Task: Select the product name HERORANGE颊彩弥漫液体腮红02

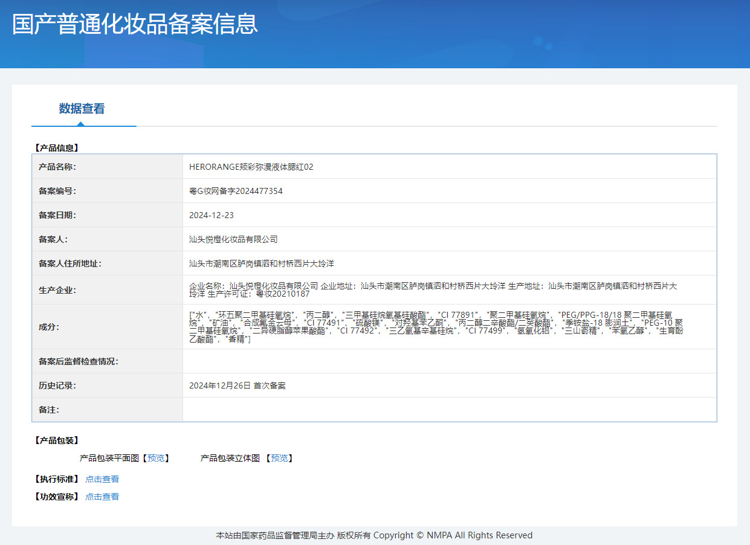Action: pos(251,167)
